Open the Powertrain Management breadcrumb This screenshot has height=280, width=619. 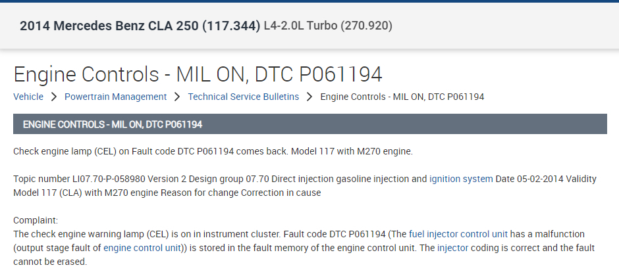[x=115, y=97]
